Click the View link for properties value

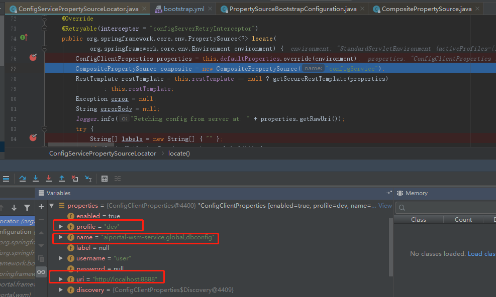385,206
